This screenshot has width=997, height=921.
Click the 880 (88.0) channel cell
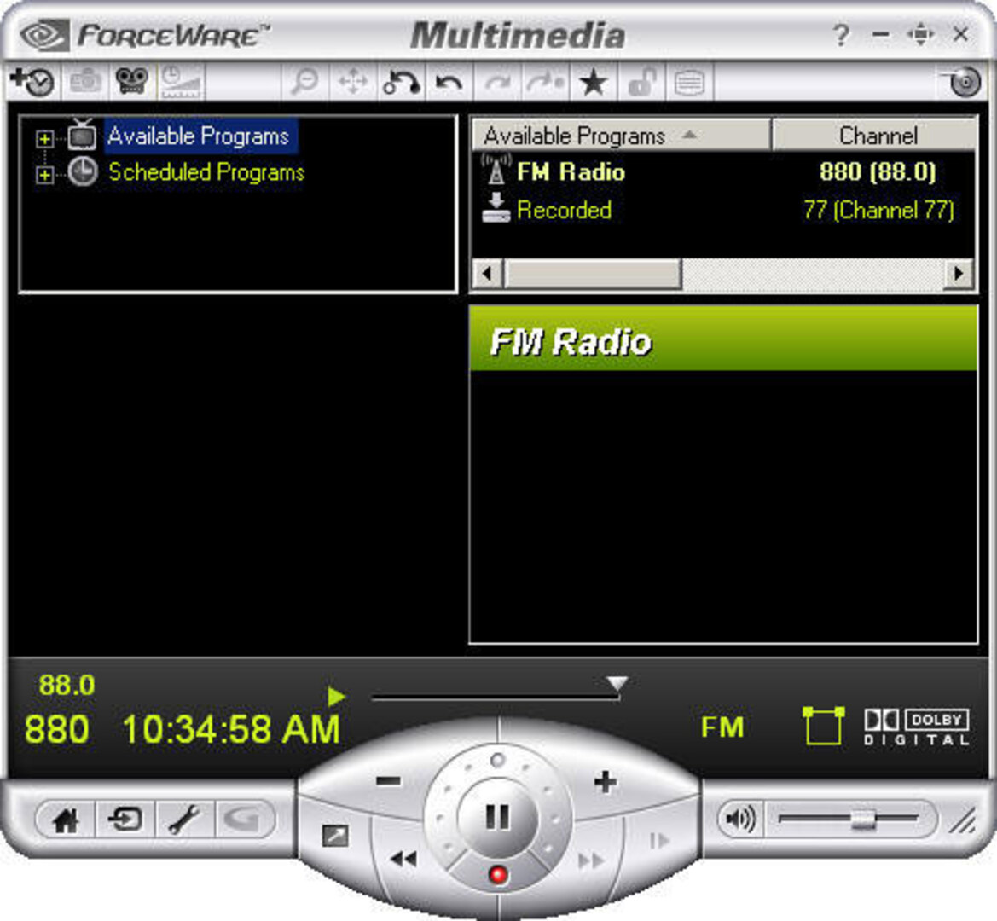pyautogui.click(x=878, y=171)
